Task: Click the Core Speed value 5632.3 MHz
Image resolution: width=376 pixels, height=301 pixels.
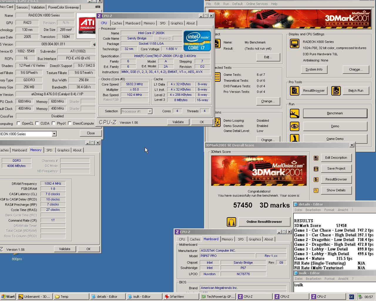Action: 134,84
